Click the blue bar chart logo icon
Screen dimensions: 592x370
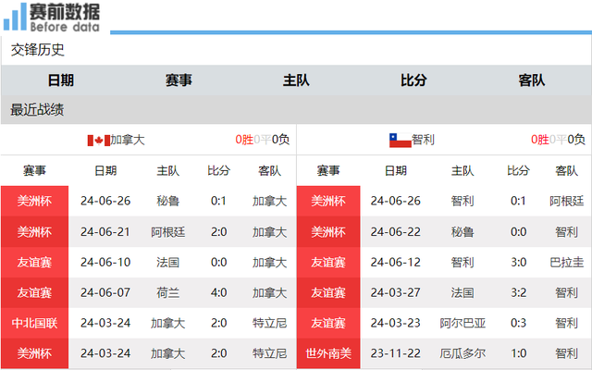click(x=15, y=17)
